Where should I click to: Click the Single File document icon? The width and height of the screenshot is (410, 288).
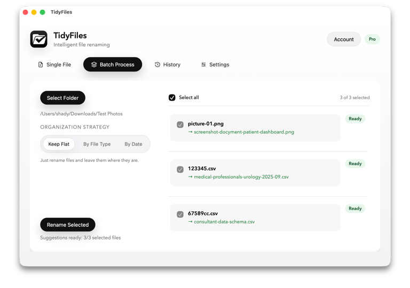click(41, 65)
